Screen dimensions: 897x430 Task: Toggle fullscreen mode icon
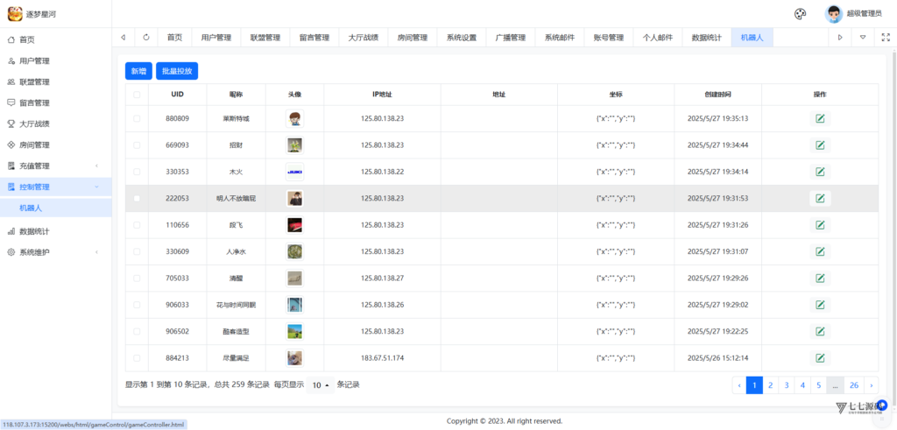tap(886, 38)
